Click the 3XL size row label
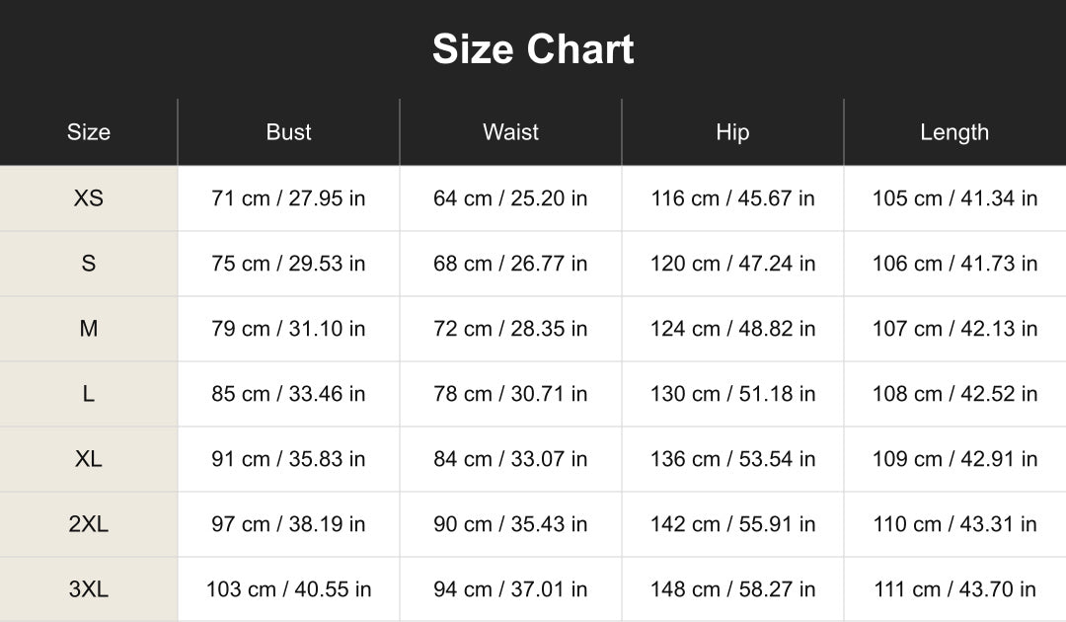 (89, 588)
